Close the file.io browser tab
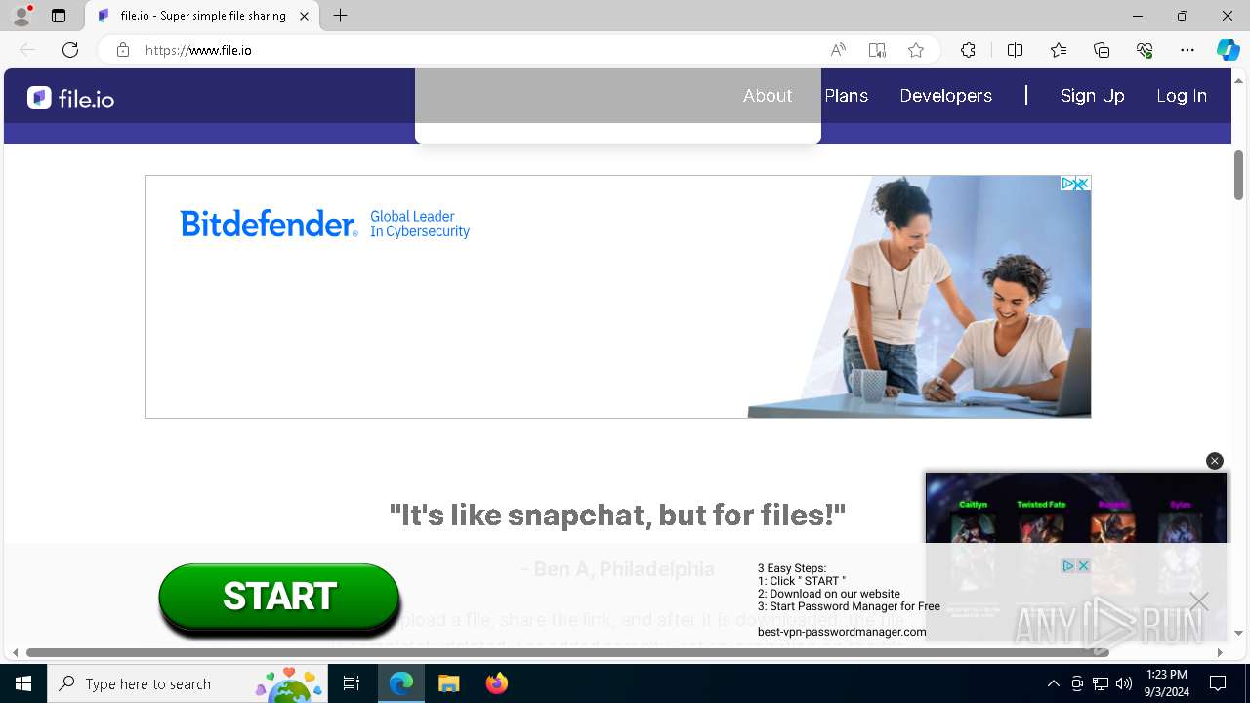Image resolution: width=1250 pixels, height=703 pixels. [x=305, y=16]
